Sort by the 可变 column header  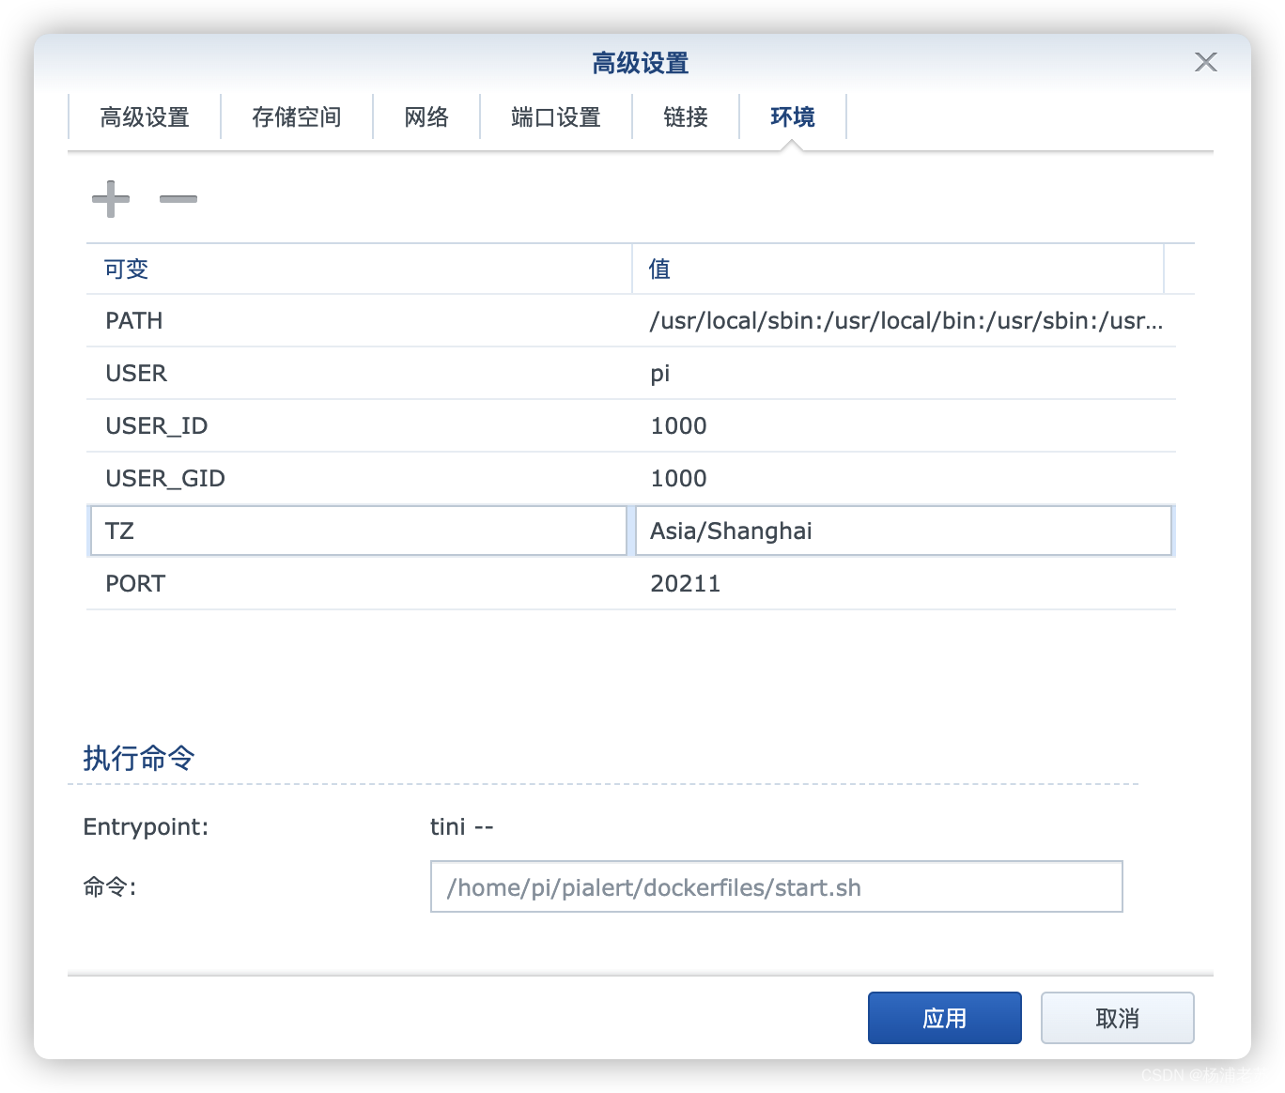tap(359, 269)
